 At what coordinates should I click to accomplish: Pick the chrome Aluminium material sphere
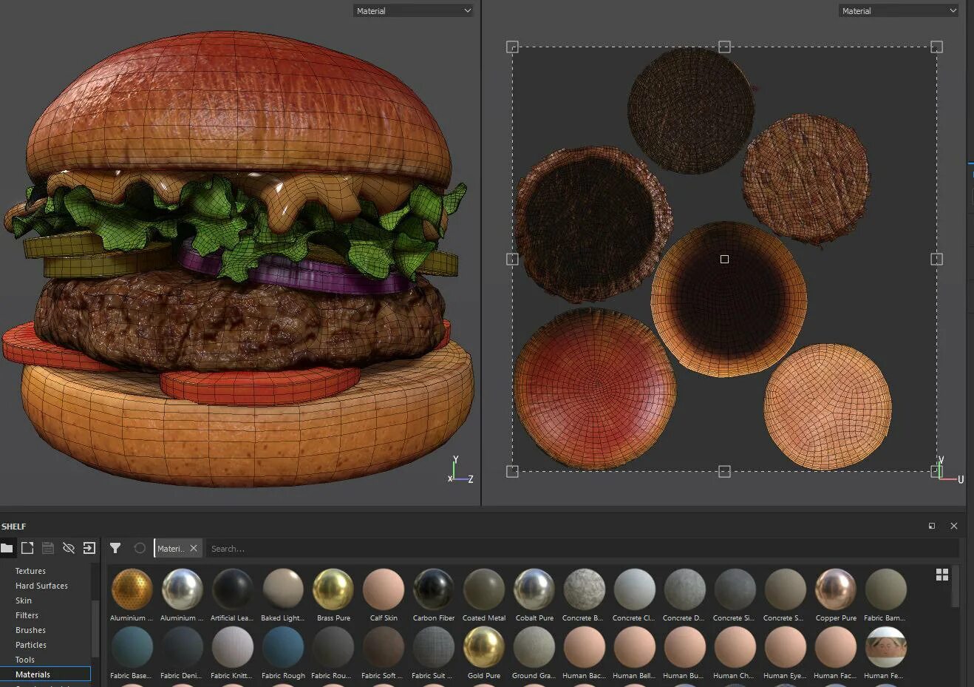(x=183, y=589)
